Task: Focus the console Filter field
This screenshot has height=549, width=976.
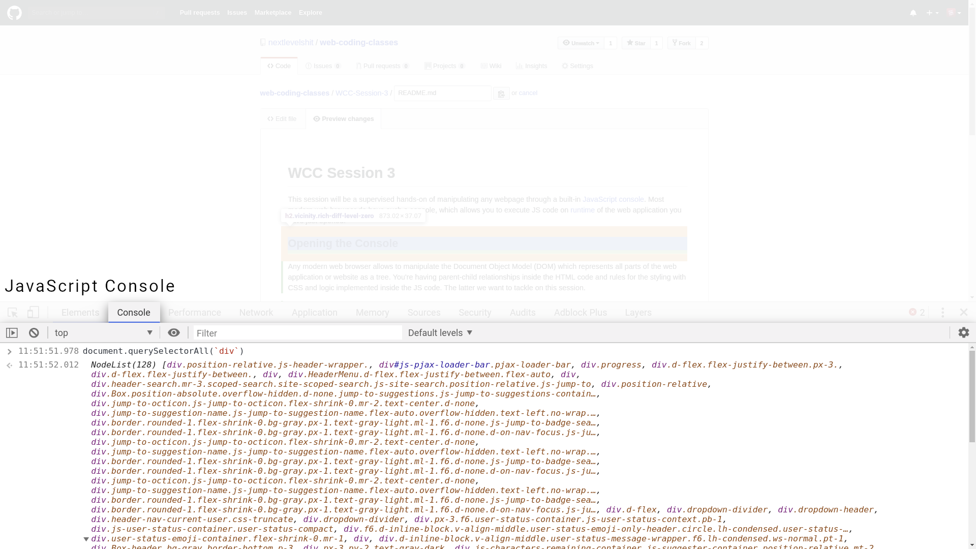Action: pyautogui.click(x=297, y=333)
